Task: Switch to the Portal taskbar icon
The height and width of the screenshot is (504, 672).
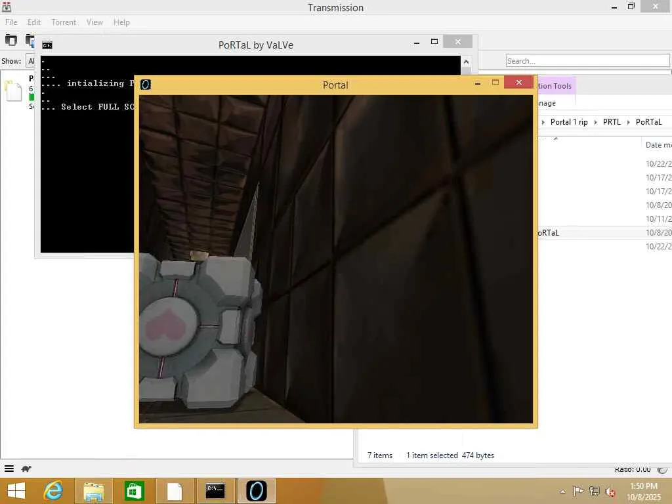Action: [257, 491]
